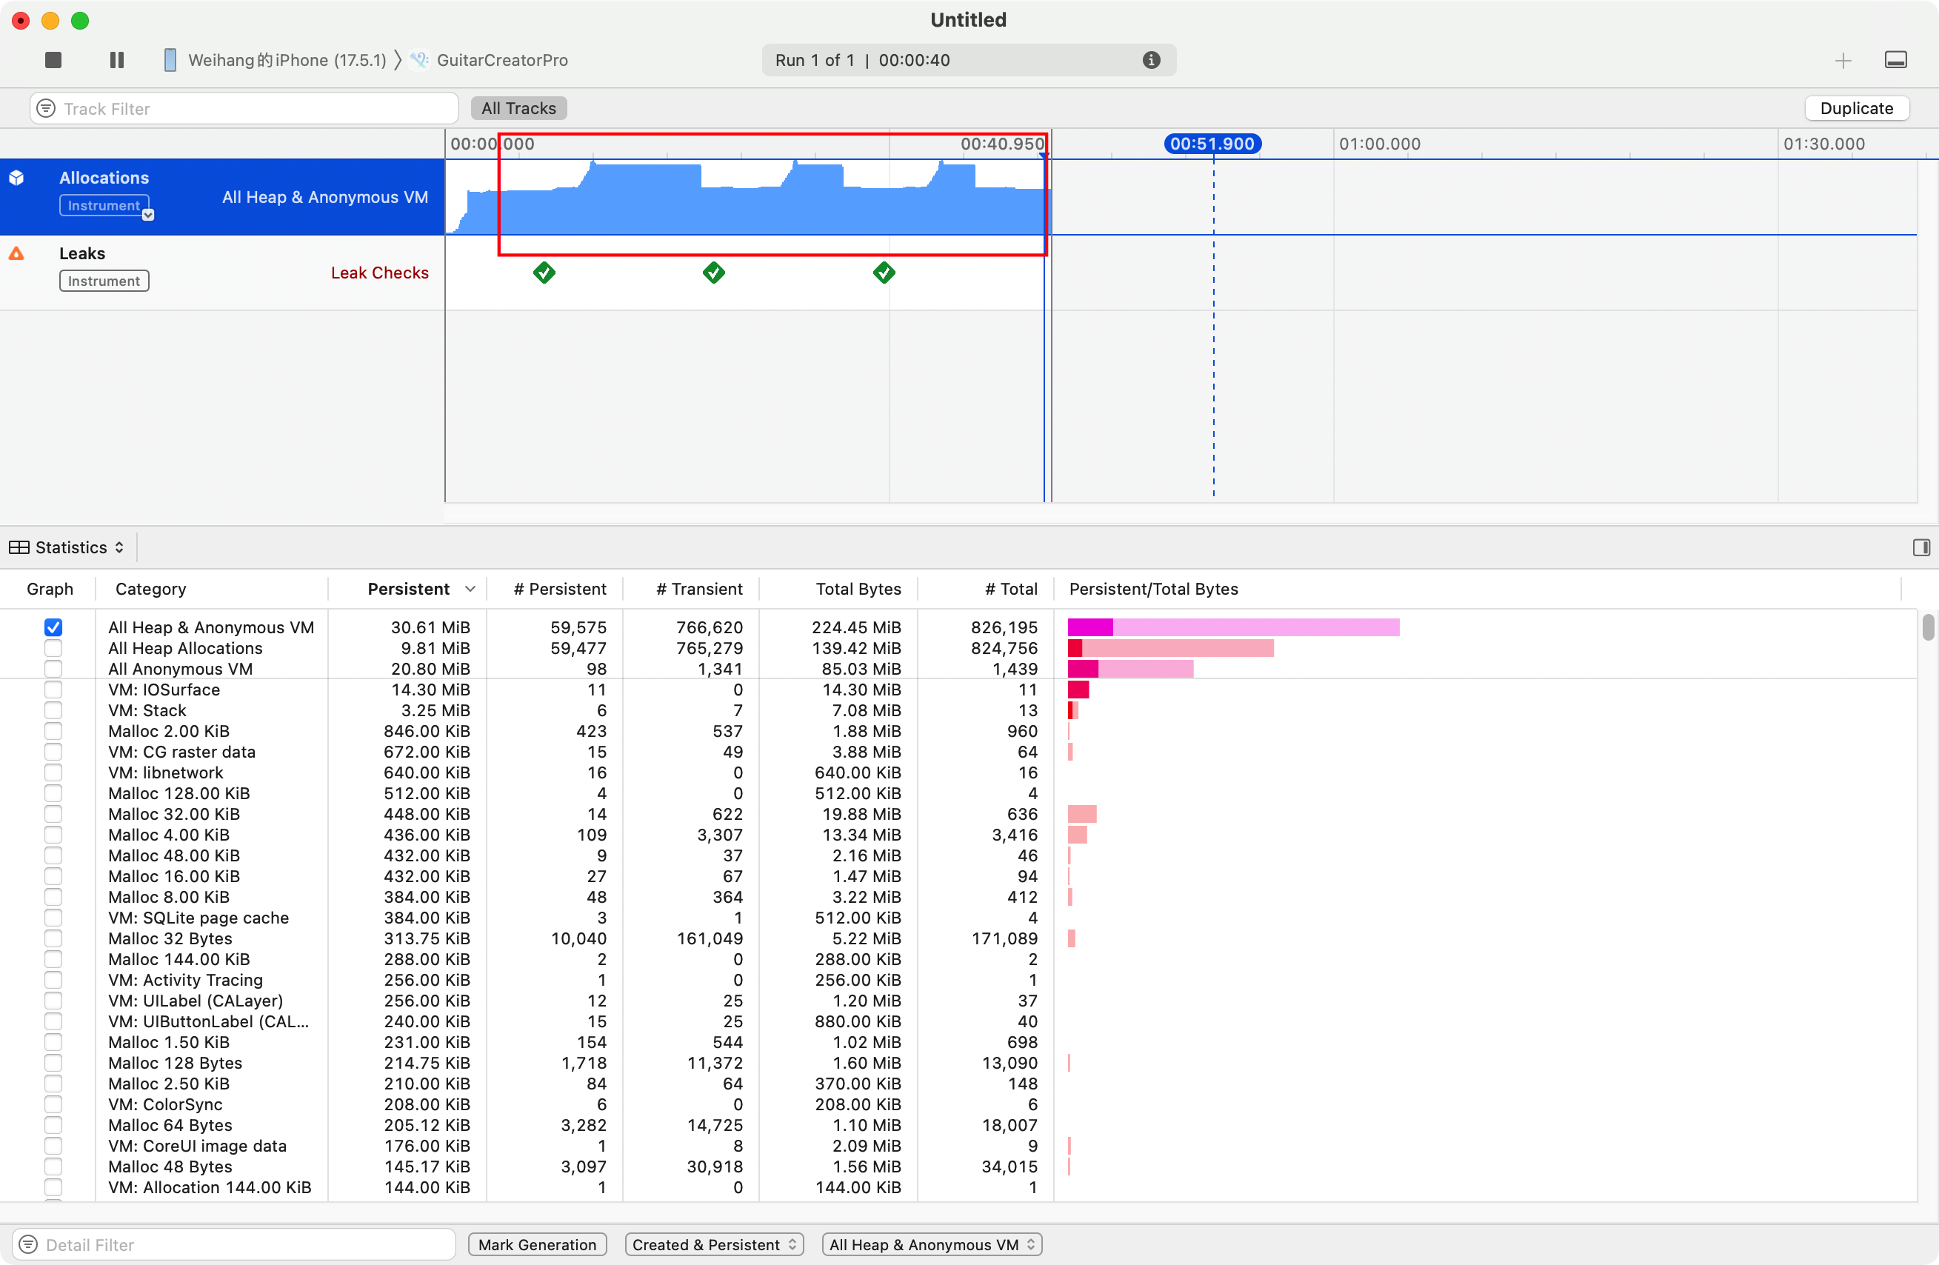Click the All Anonymous VM bytes bar
The width and height of the screenshot is (1939, 1265).
click(1131, 669)
